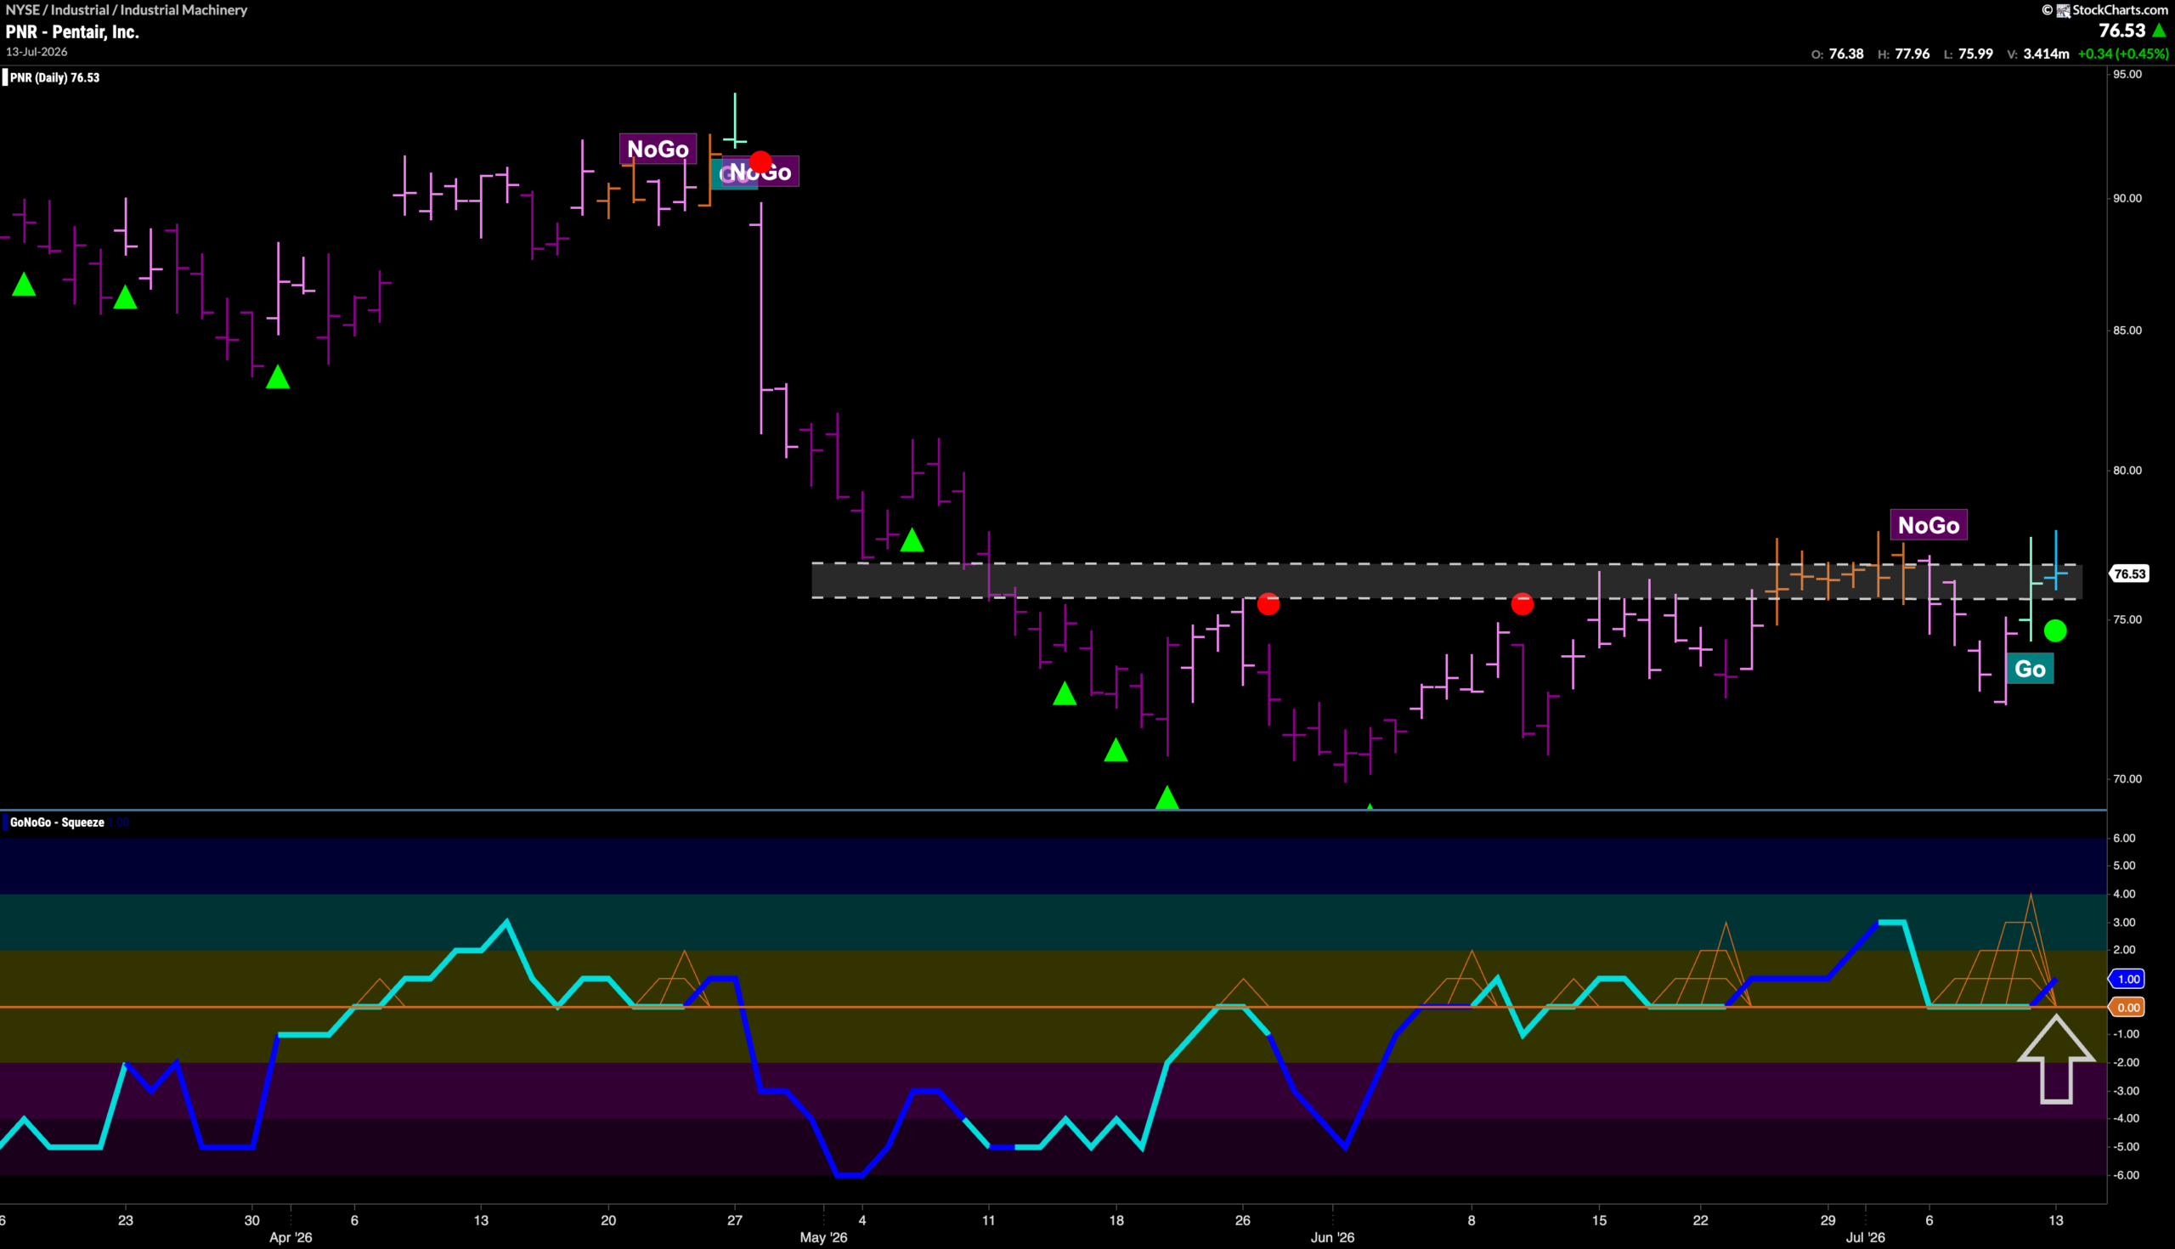
Task: Click the gray dashed resistance zone band
Action: click(1447, 581)
